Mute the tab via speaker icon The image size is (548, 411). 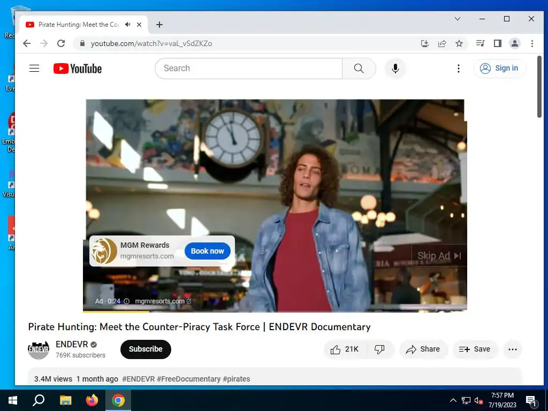(x=128, y=25)
